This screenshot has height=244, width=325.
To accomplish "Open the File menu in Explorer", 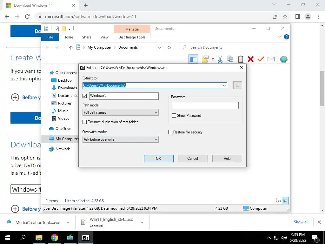I will coord(50,37).
